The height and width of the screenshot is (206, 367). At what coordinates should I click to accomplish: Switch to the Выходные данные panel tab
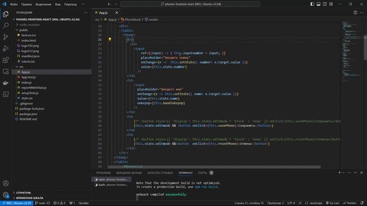coord(129,173)
